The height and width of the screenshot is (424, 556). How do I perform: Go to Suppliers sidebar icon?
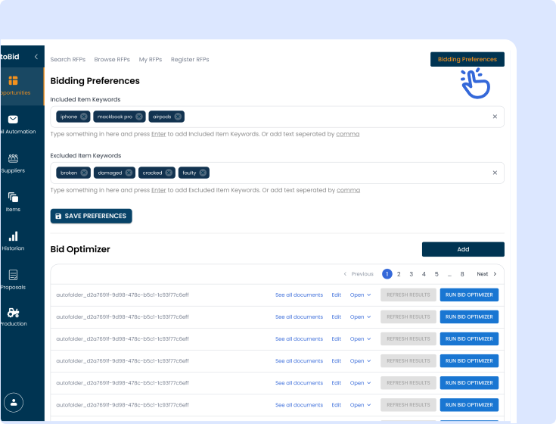pos(14,158)
